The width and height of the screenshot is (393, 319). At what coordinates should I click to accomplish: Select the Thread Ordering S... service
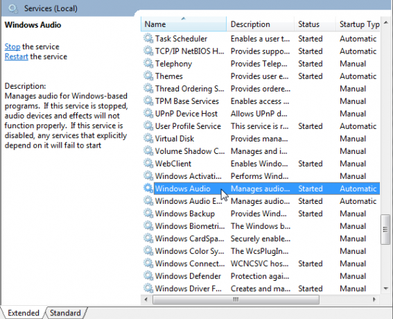pos(189,89)
